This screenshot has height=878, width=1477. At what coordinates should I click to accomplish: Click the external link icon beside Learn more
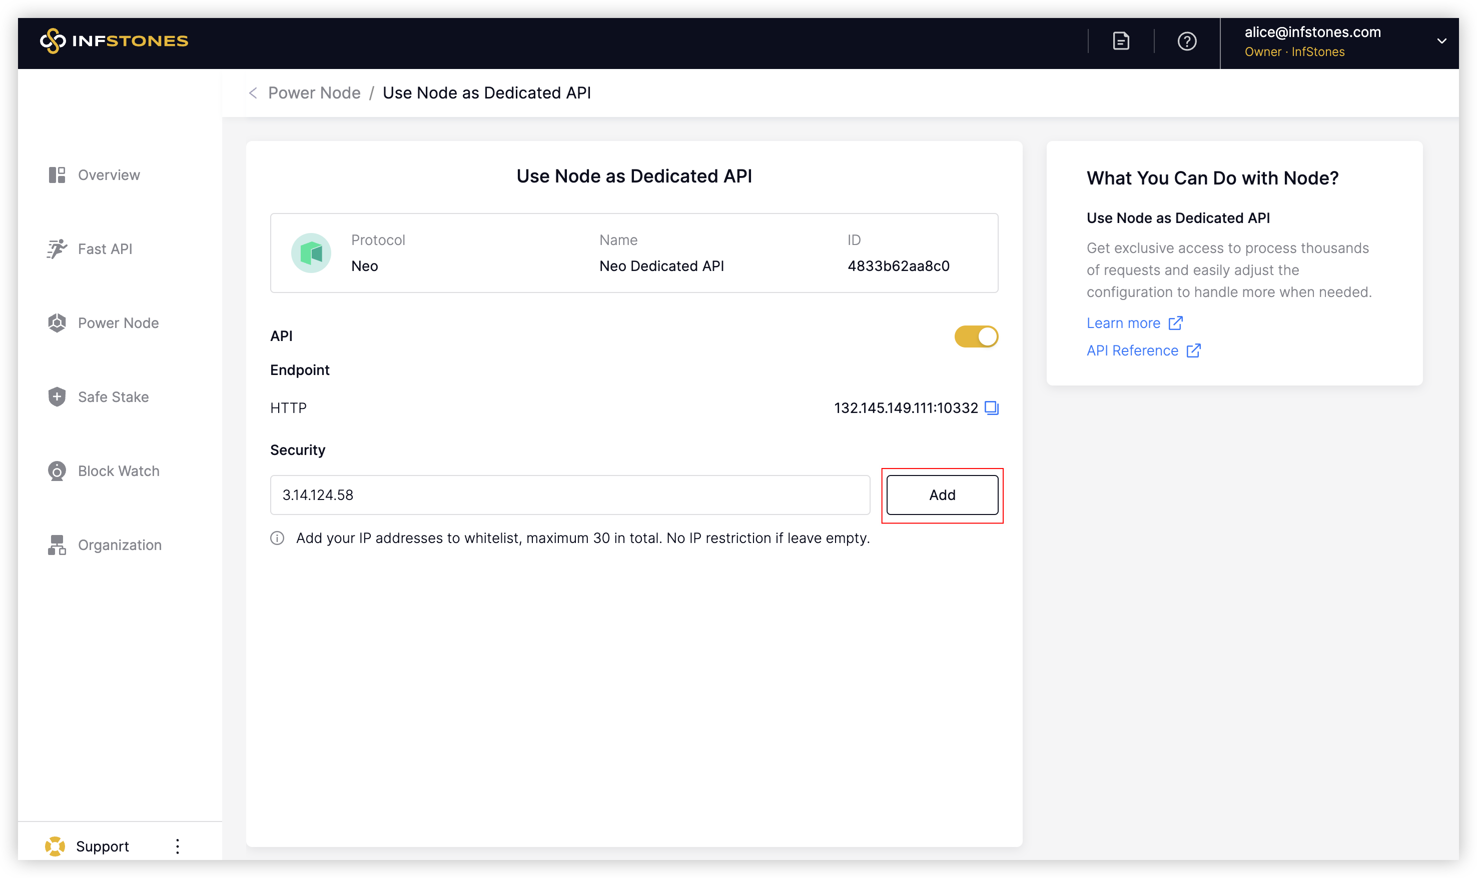click(1175, 323)
